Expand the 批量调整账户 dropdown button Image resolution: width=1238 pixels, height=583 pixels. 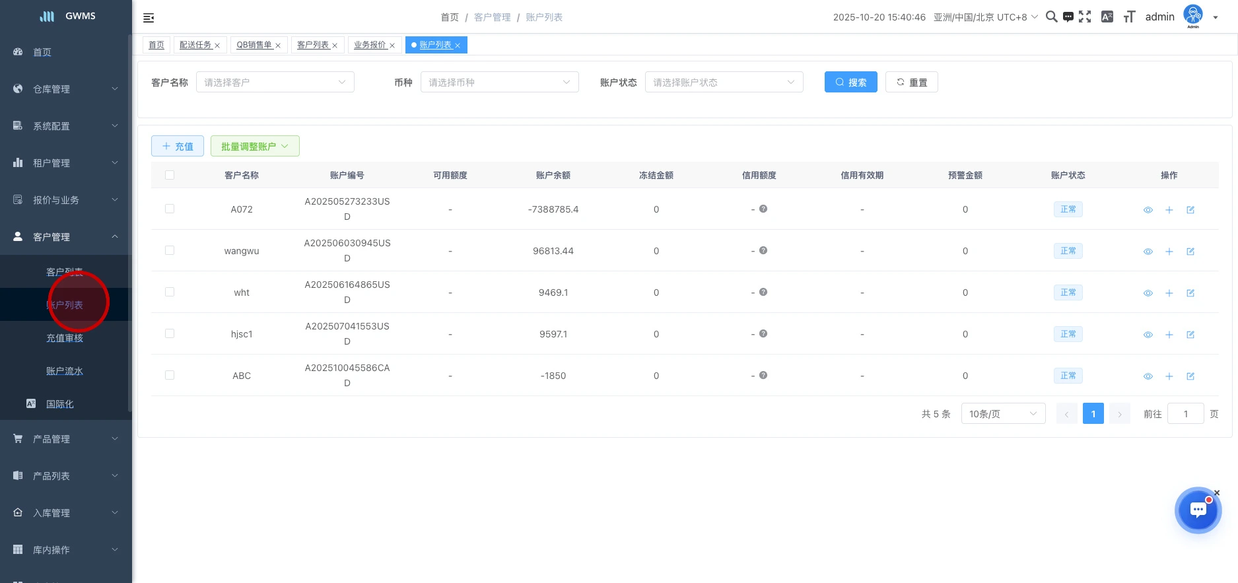point(255,147)
